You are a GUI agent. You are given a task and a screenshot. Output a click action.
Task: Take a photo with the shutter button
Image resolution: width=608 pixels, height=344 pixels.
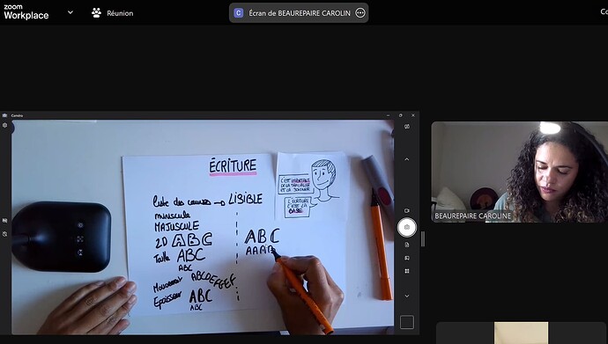(x=407, y=228)
